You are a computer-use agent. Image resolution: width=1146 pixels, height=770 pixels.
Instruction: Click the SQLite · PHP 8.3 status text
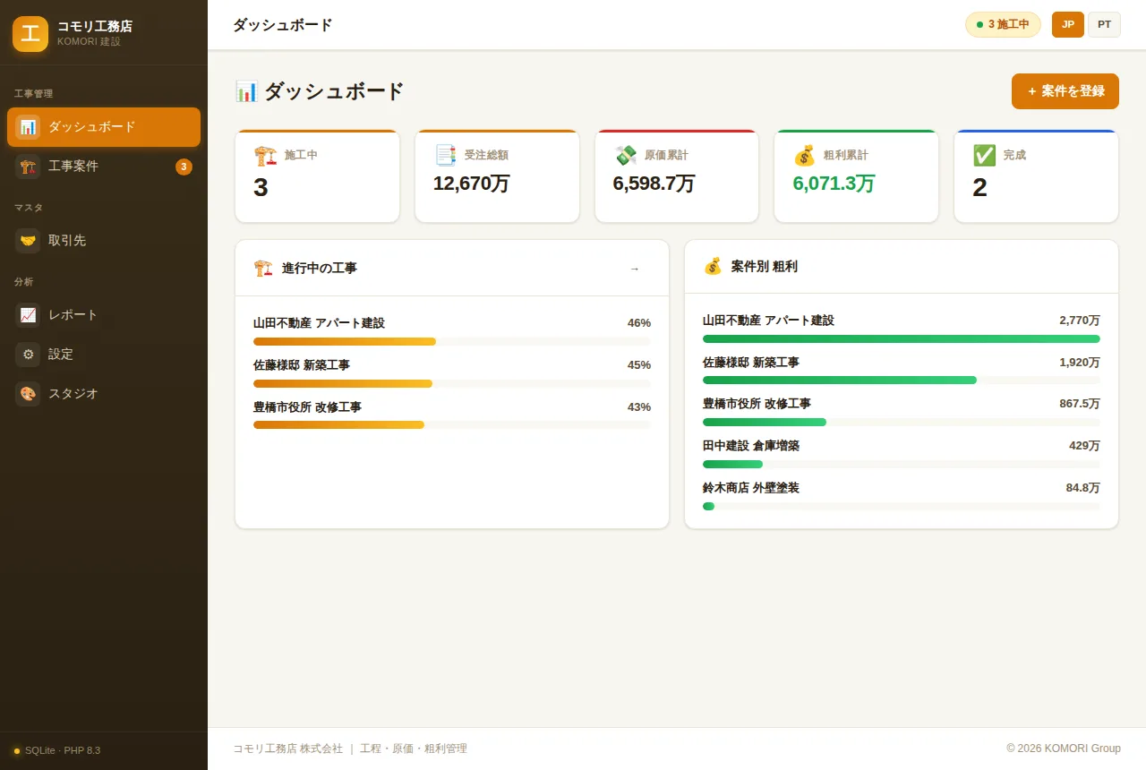pos(63,750)
